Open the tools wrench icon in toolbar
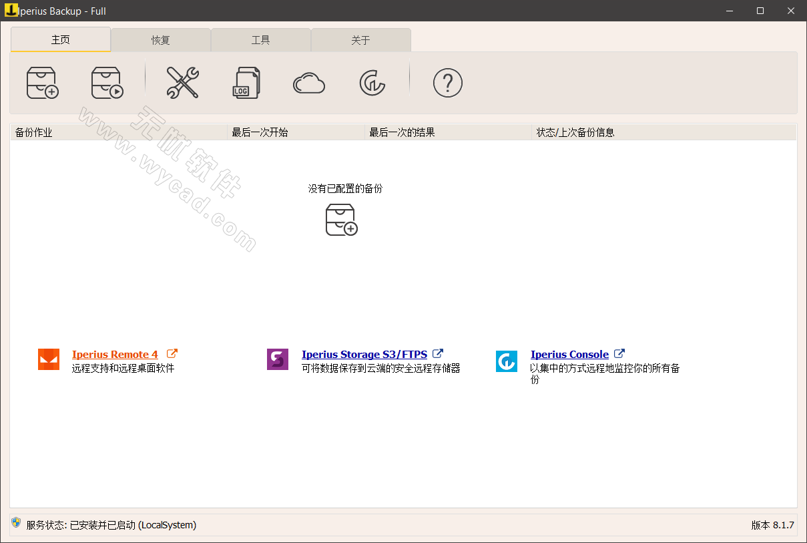This screenshot has height=543, width=807. [182, 82]
